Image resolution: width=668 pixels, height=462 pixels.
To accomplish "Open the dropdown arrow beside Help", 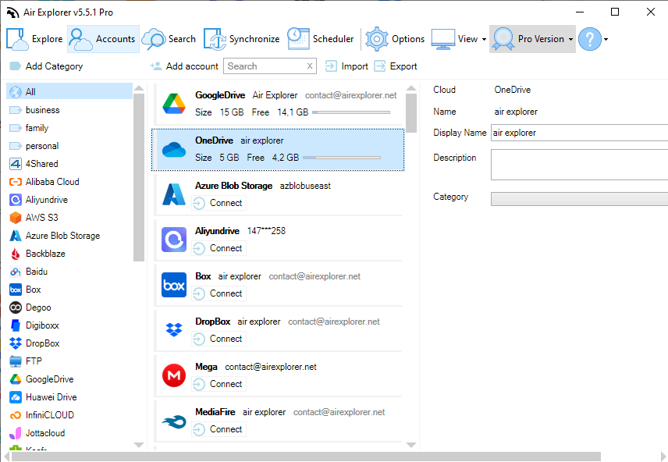I will [x=606, y=39].
